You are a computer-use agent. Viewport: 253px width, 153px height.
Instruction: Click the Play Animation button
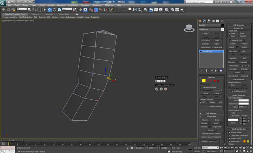[x=229, y=148]
